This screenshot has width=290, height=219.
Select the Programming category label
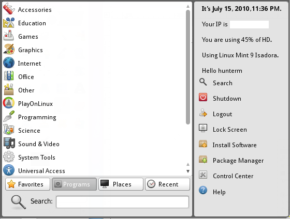pyautogui.click(x=37, y=117)
